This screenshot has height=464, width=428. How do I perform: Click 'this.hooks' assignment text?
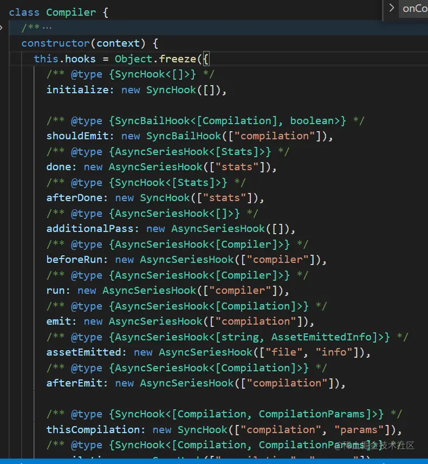pos(64,59)
